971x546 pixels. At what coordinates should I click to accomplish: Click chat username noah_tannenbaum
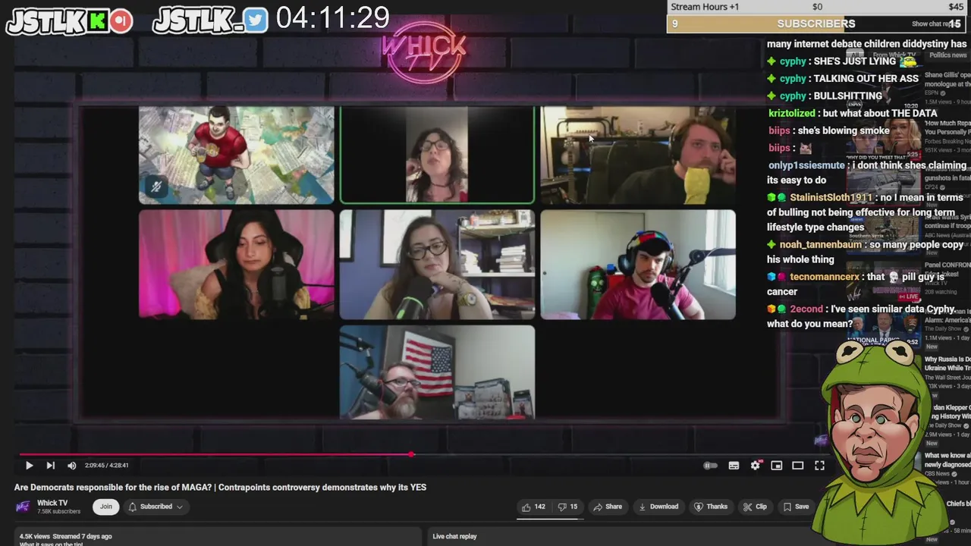tap(821, 245)
